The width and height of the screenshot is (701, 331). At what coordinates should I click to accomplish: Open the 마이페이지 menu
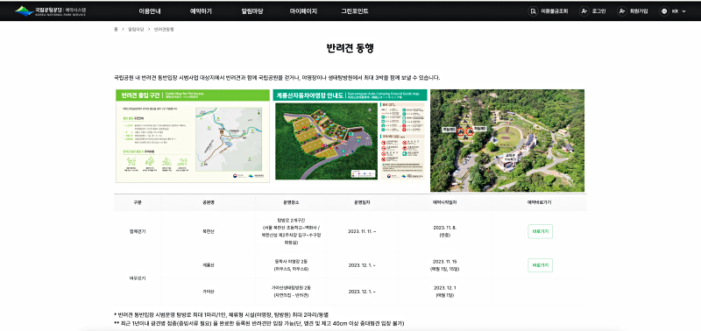click(303, 11)
